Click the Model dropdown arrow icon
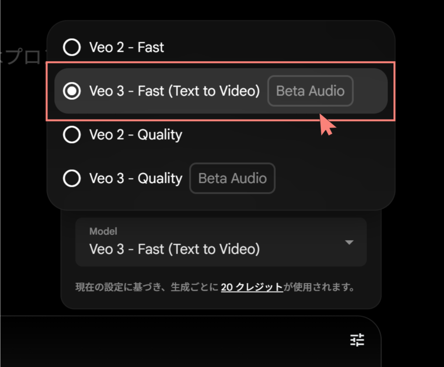Image resolution: width=444 pixels, height=367 pixels. (x=349, y=242)
